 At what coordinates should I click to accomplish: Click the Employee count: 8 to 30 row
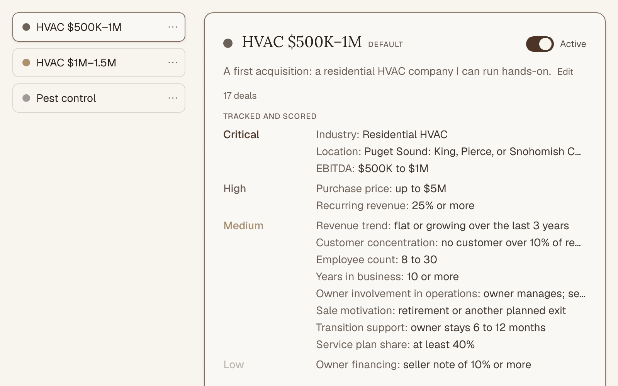point(377,260)
